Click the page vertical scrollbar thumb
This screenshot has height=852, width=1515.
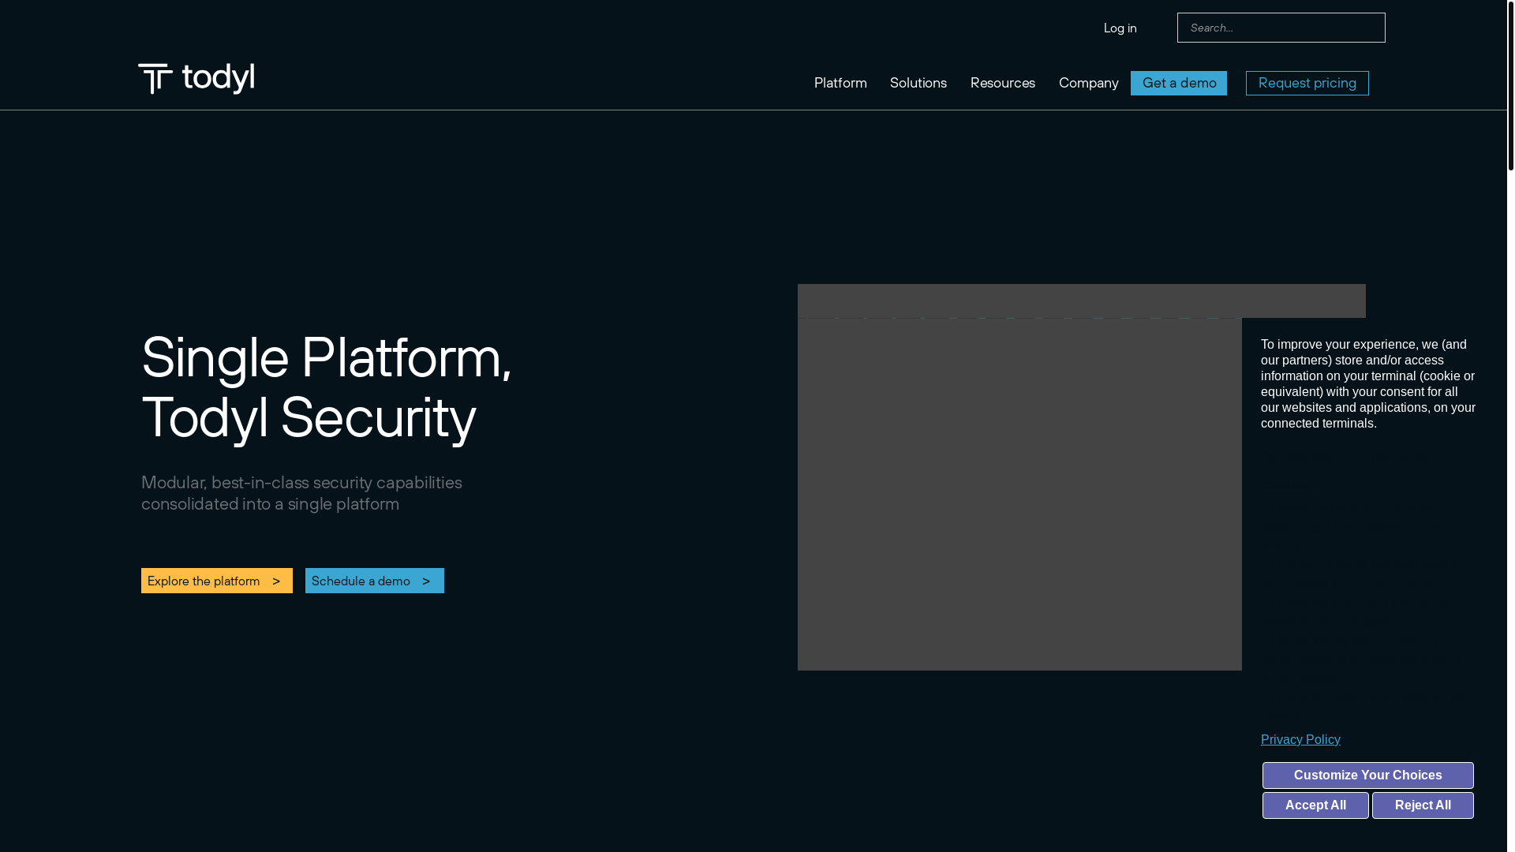click(x=1511, y=85)
